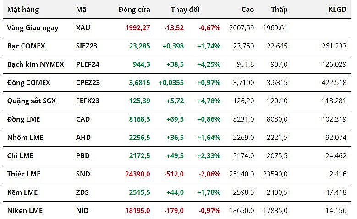This screenshot has width=357, height=219.
Task: Click the Đồng LME commodity name
Action: tap(23, 119)
